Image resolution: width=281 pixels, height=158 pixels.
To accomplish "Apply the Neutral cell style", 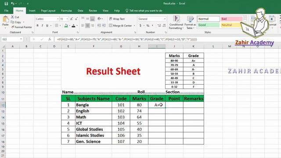I will [x=231, y=25].
